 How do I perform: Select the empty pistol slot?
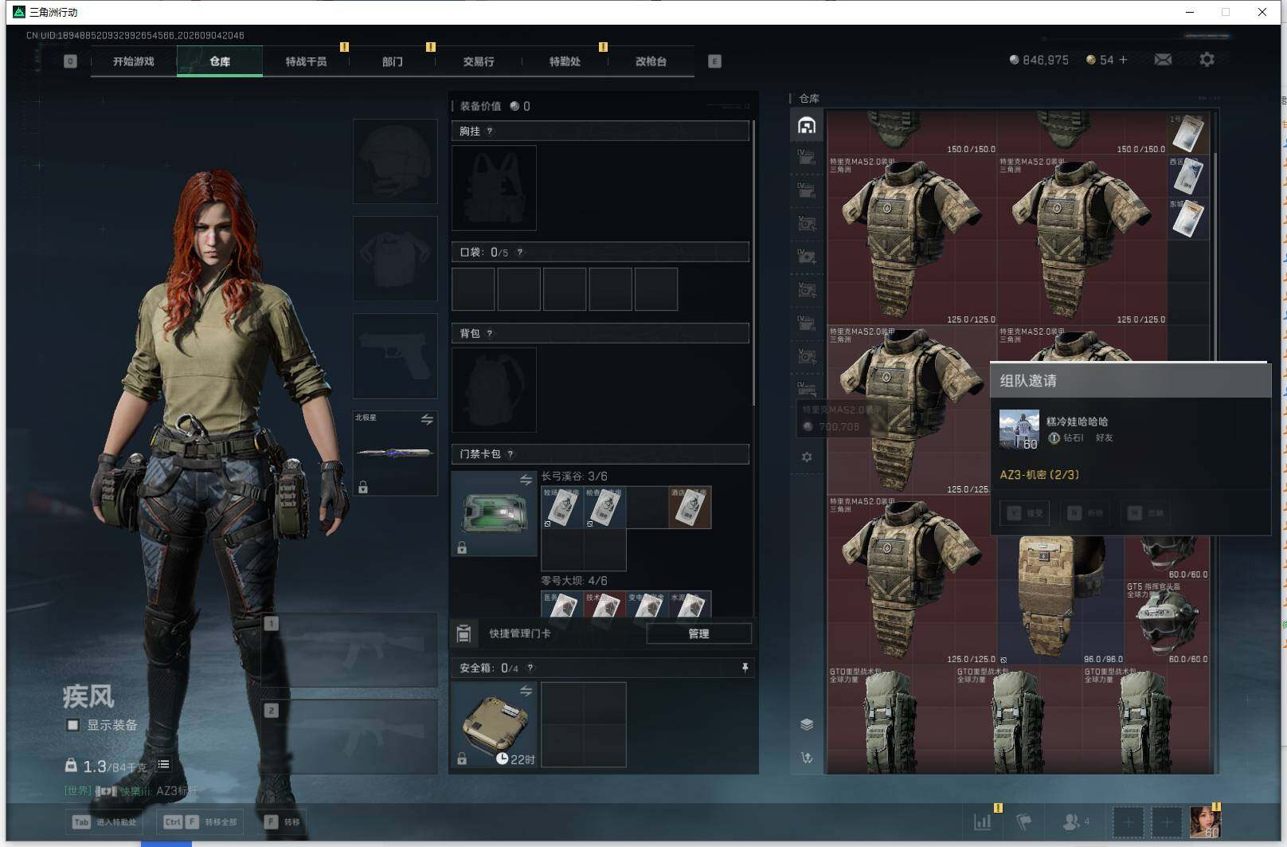[x=395, y=355]
